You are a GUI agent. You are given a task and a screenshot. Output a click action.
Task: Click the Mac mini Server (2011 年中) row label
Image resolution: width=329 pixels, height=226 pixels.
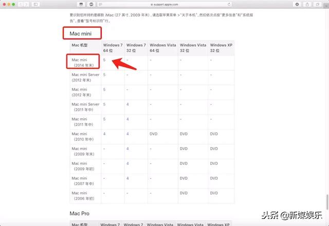[85, 107]
